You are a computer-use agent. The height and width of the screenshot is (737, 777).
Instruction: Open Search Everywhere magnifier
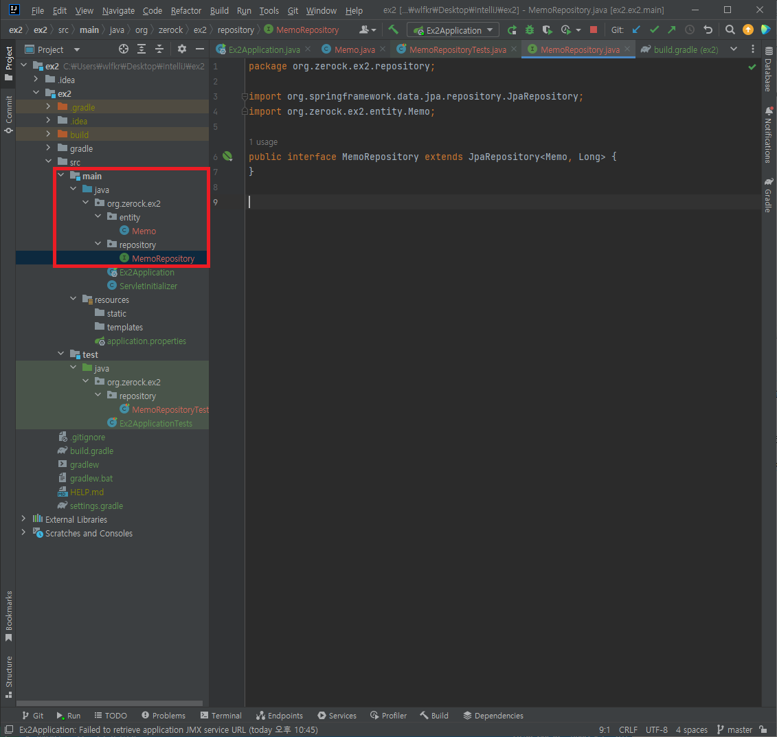tap(730, 30)
